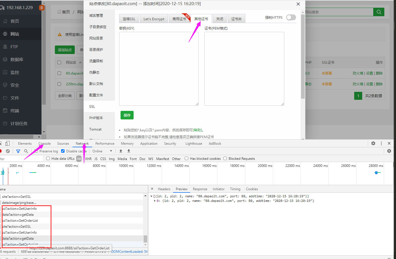Close the request details pane X
This screenshot has height=259, width=396.
click(152, 189)
